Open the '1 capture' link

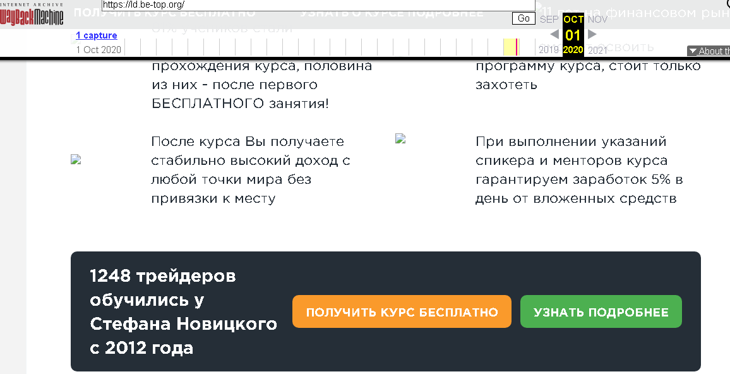pyautogui.click(x=96, y=35)
